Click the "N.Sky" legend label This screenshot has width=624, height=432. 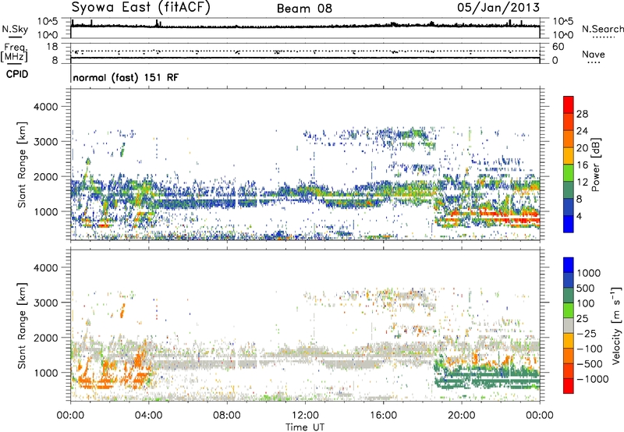[15, 29]
